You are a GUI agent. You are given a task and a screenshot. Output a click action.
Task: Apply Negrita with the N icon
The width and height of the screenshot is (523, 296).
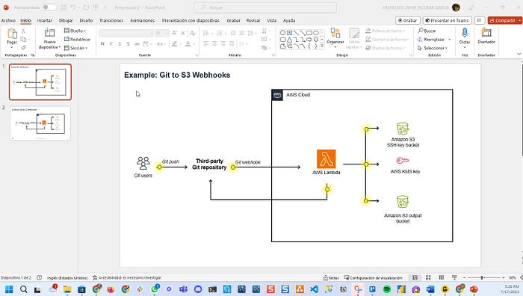[x=102, y=43]
